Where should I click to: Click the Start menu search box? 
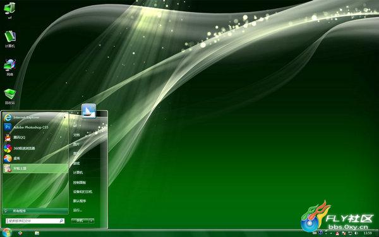(35, 221)
